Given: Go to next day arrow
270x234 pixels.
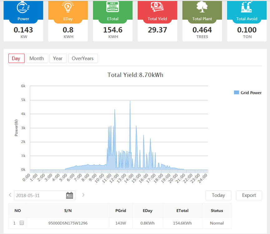Looking at the screenshot, I should (x=83, y=195).
